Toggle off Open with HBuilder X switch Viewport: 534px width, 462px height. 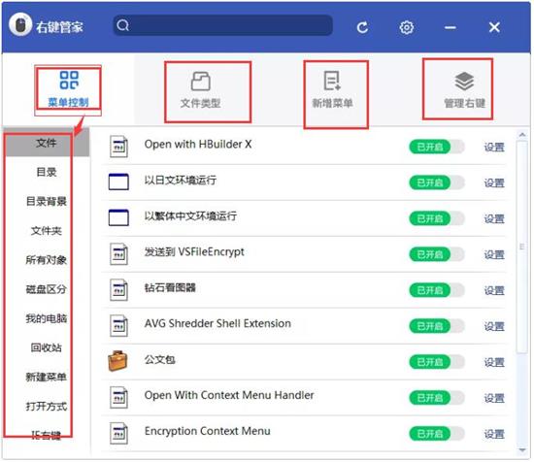point(437,148)
